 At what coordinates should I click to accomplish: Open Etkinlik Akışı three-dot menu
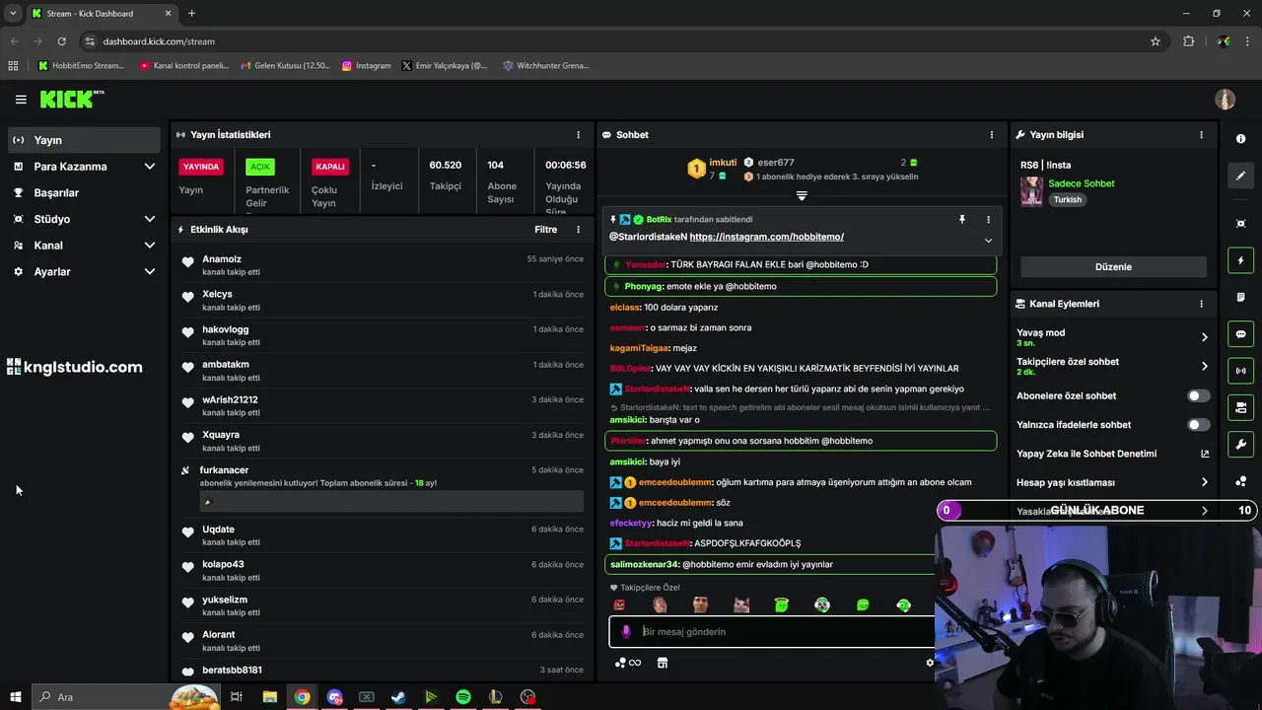pos(579,229)
